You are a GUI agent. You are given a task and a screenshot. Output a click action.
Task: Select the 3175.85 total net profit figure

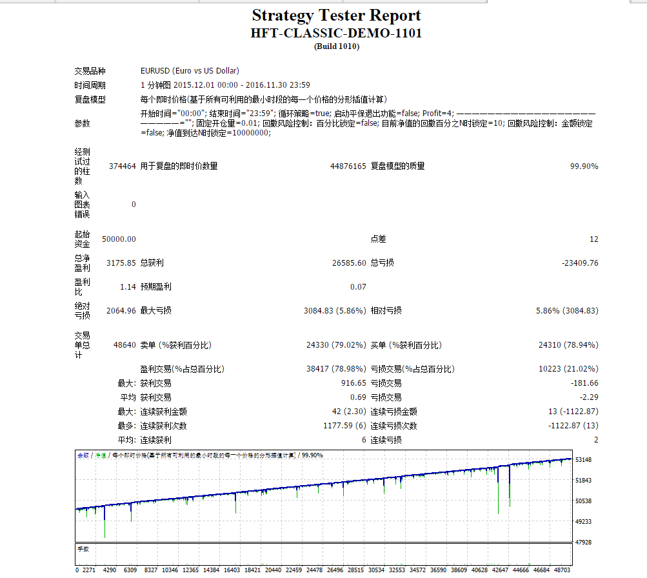point(121,263)
